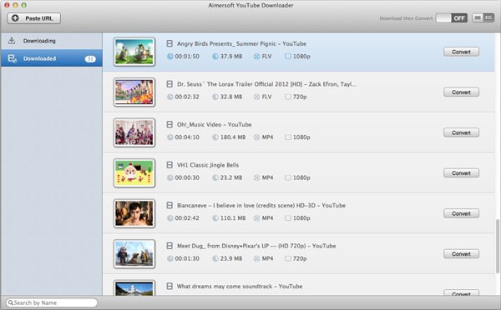Convert the Angry Birds Summer Pignic video

pyautogui.click(x=461, y=52)
